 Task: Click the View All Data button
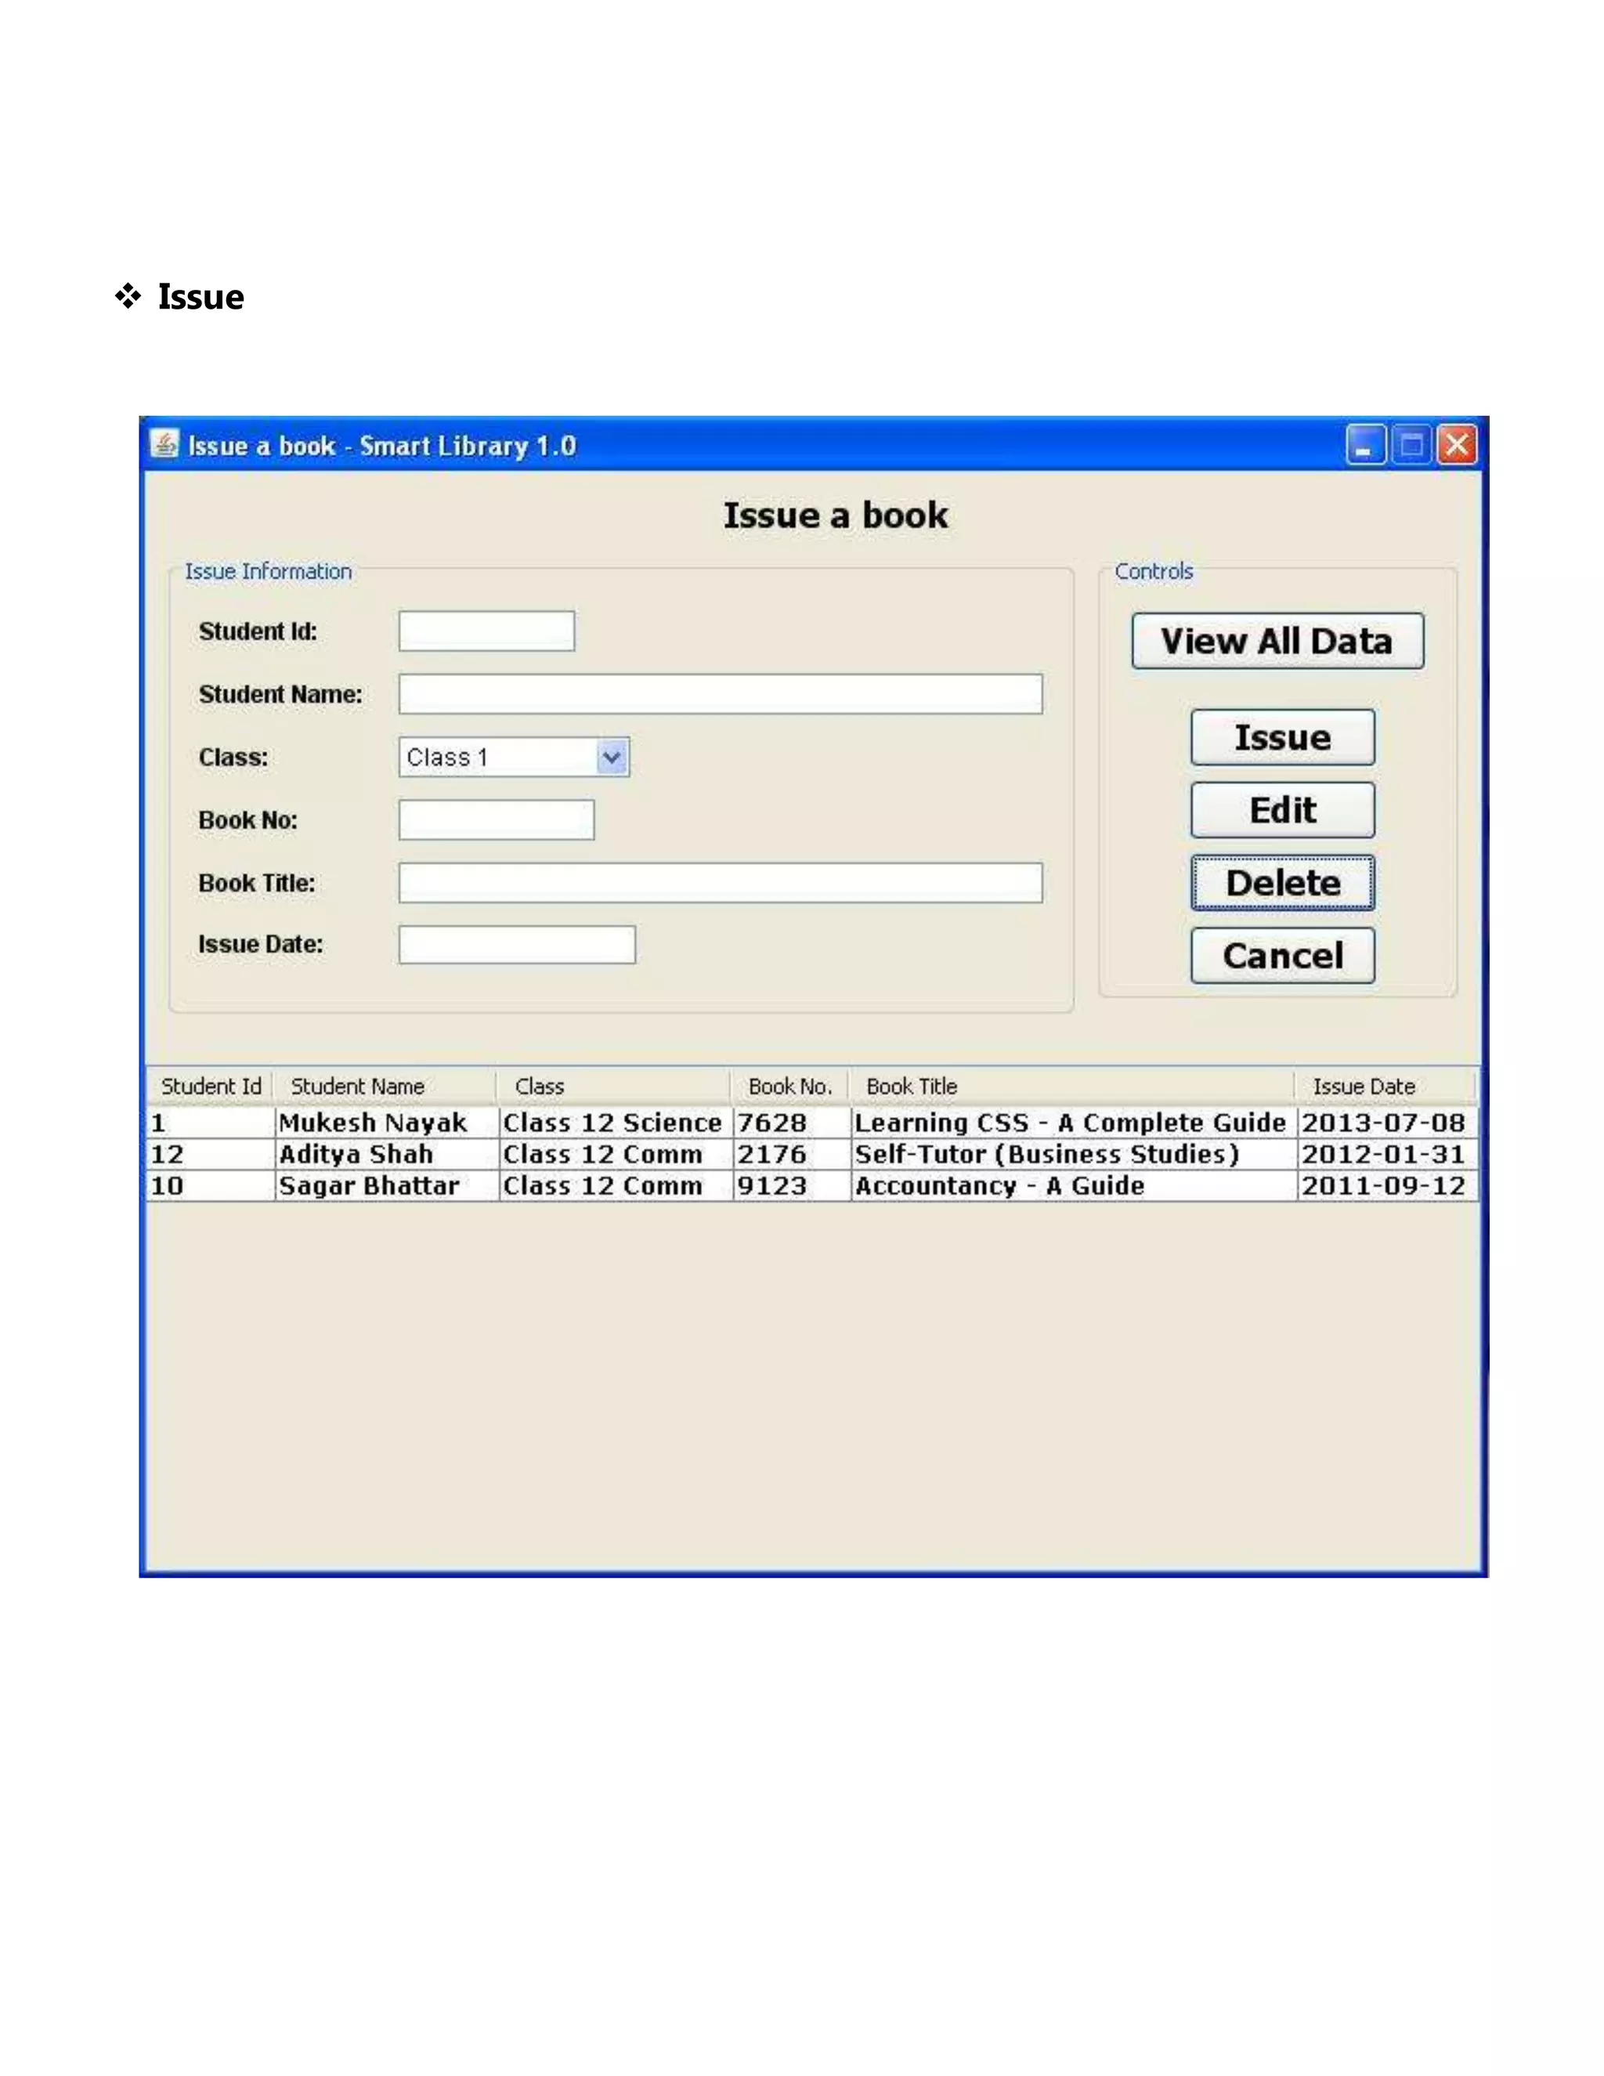point(1277,641)
